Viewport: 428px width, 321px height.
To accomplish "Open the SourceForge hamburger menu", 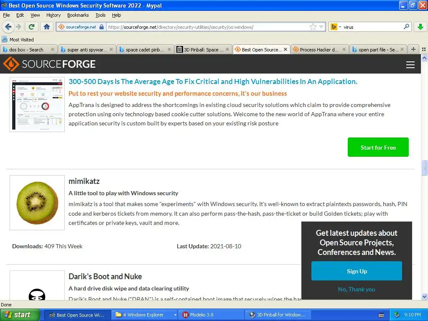I will (410, 65).
